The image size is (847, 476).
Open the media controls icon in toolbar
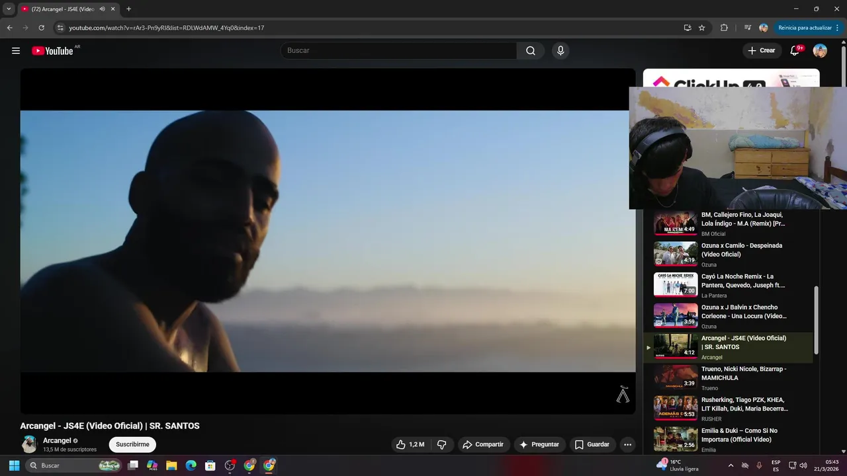pos(748,28)
